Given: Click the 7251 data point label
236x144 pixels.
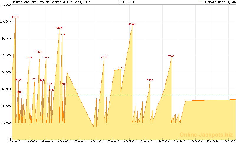Looking at the screenshot, I should click(104, 57).
